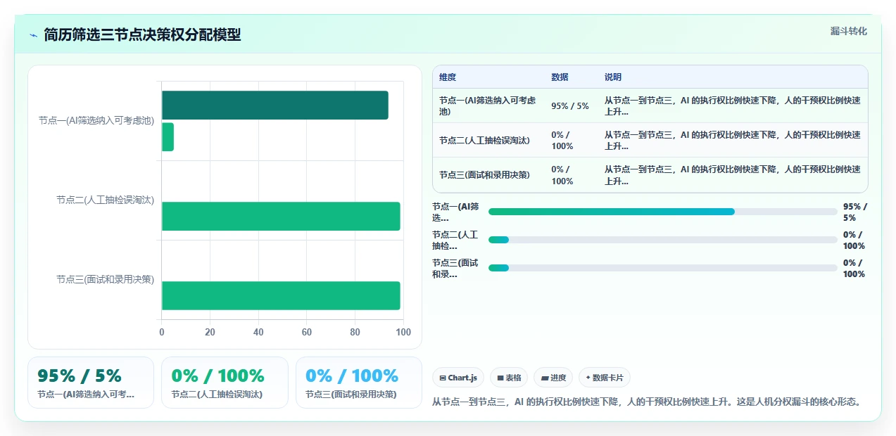Click chart axis label 节点三(面试和录用决策)

click(106, 279)
